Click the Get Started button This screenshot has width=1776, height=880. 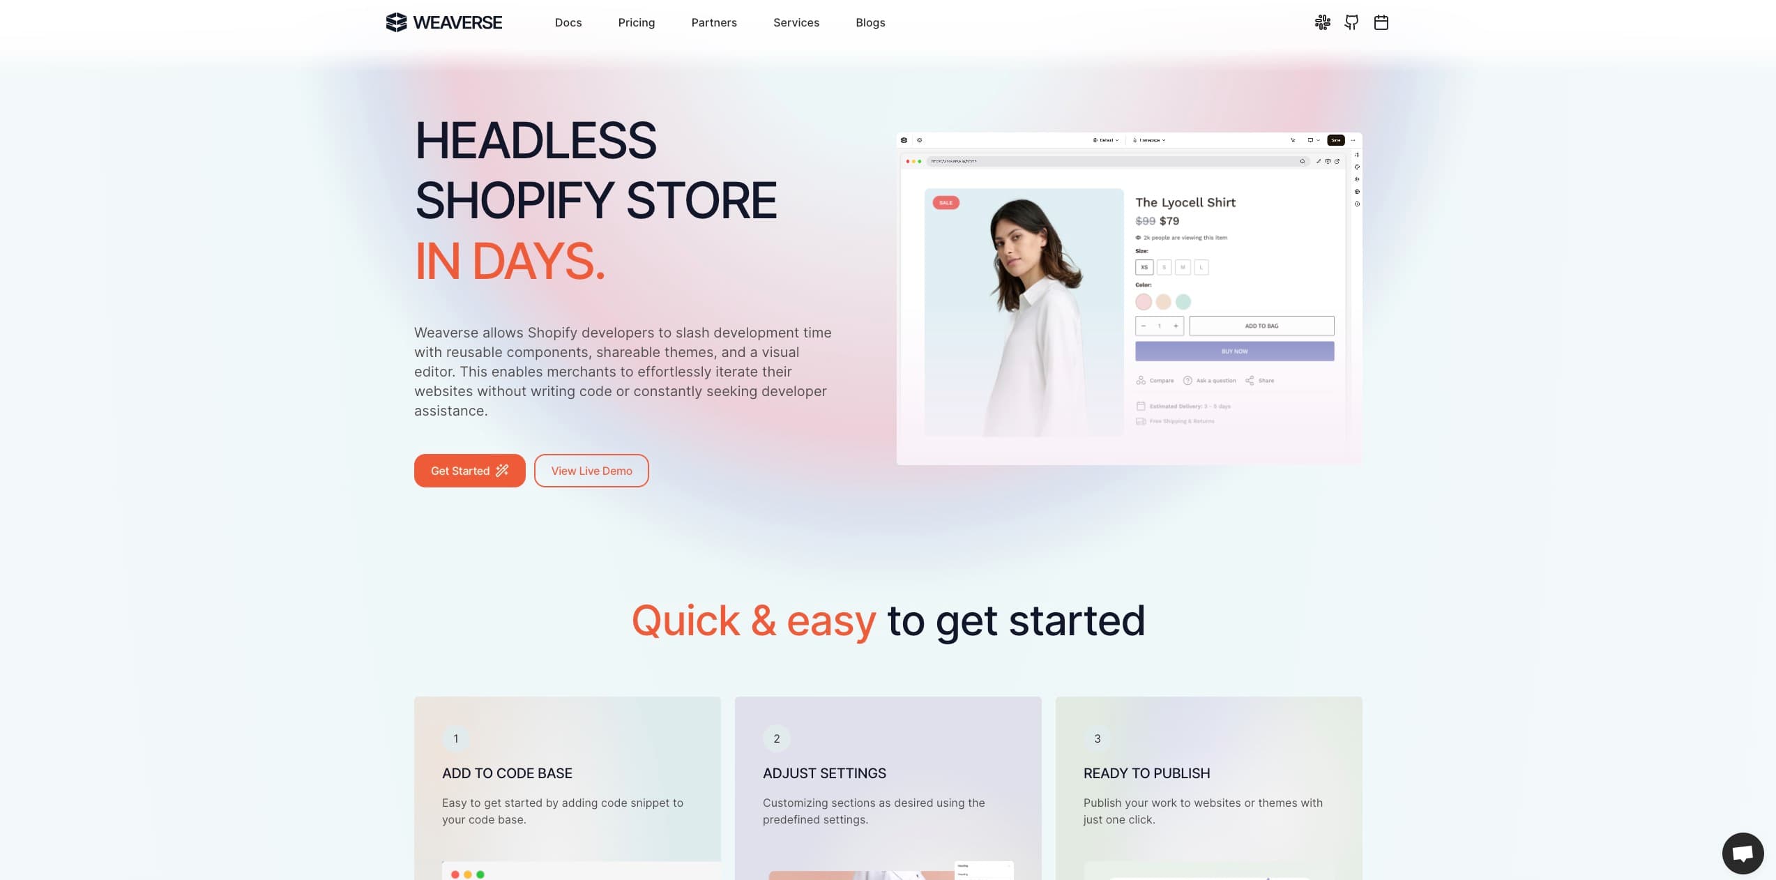pyautogui.click(x=469, y=470)
